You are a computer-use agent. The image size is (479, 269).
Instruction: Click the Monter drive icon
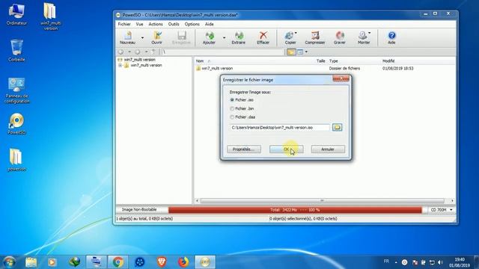click(363, 38)
